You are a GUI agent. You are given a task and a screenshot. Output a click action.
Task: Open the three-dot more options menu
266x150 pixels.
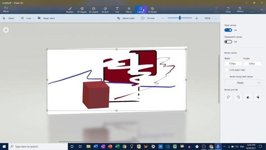216,18
